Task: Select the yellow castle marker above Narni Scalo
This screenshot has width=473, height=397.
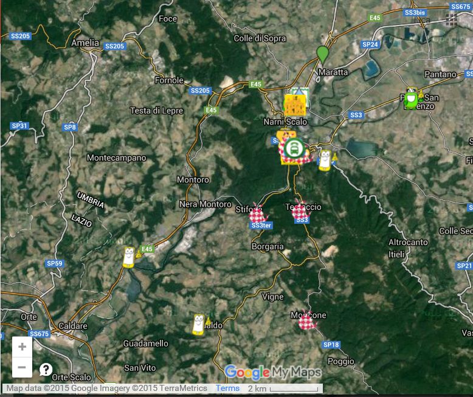Action: click(x=295, y=105)
